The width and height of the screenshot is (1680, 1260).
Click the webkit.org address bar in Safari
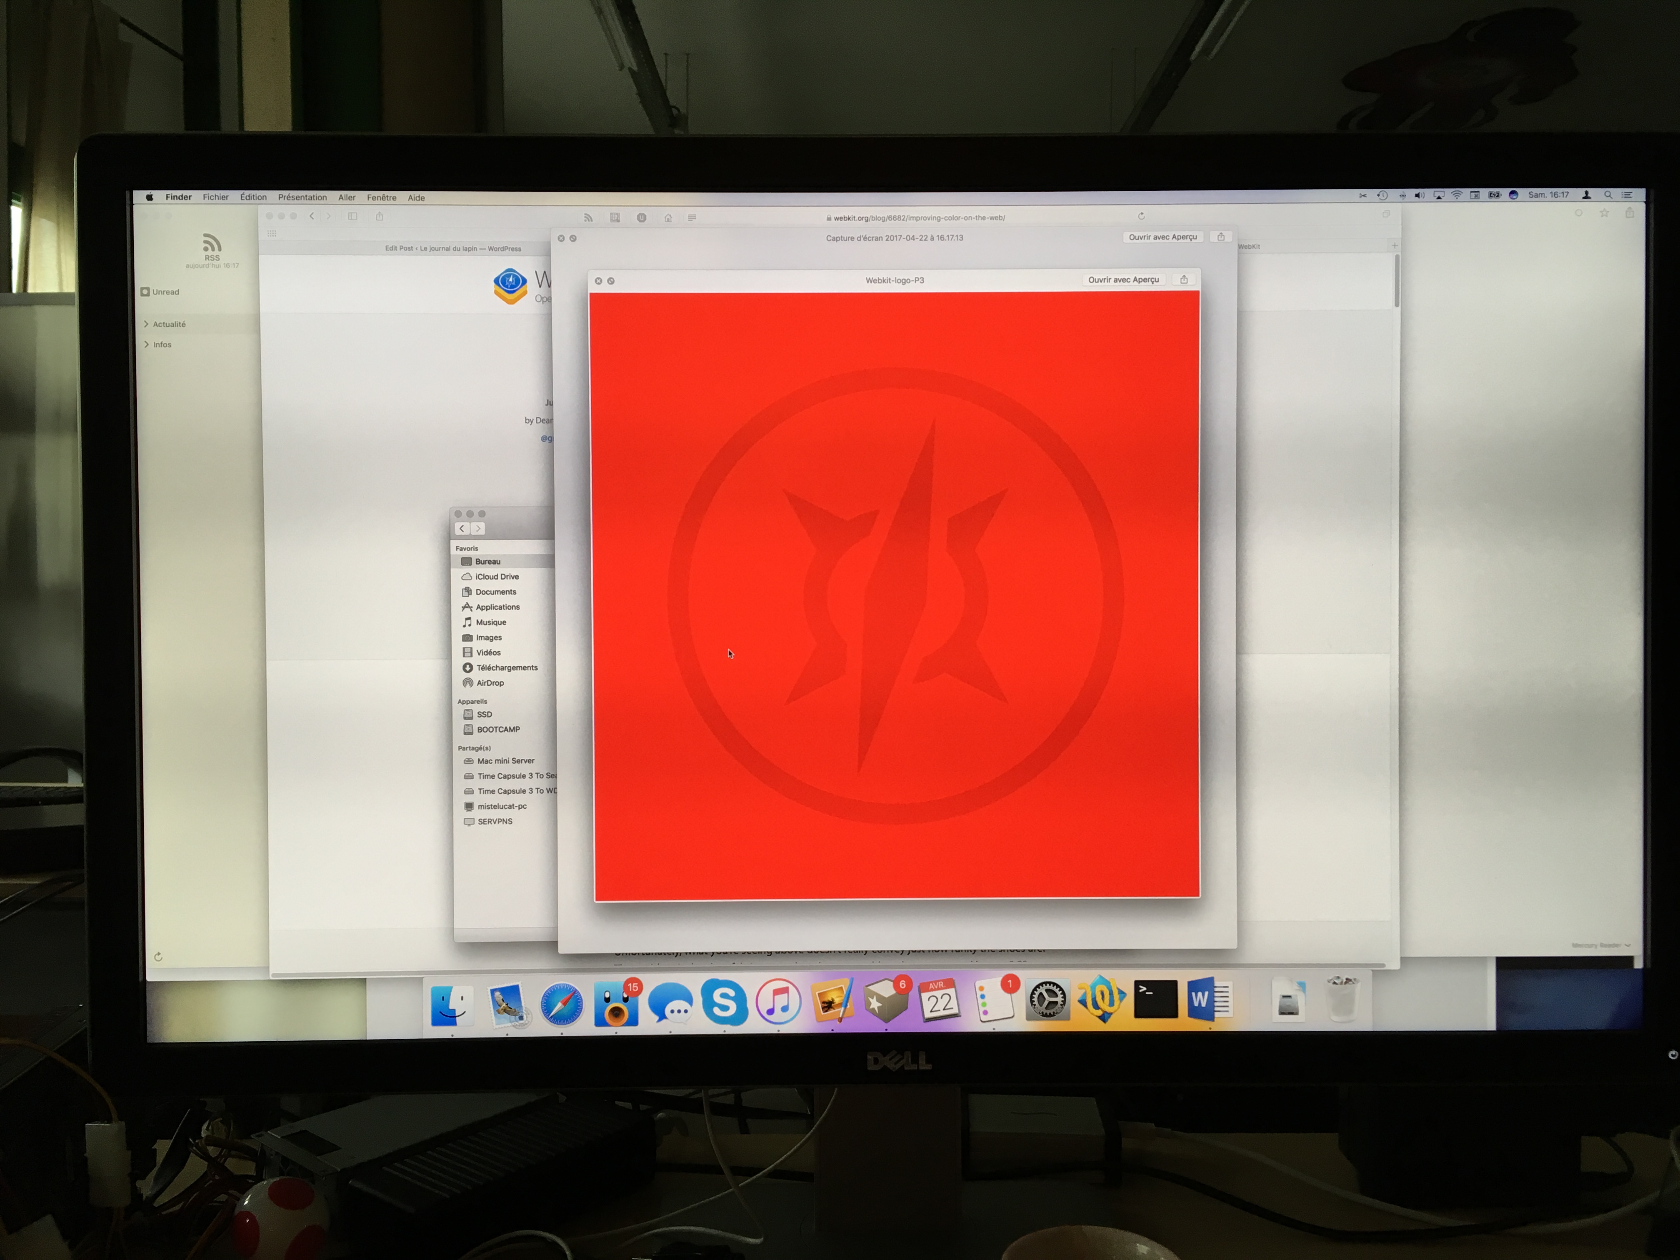pos(915,218)
